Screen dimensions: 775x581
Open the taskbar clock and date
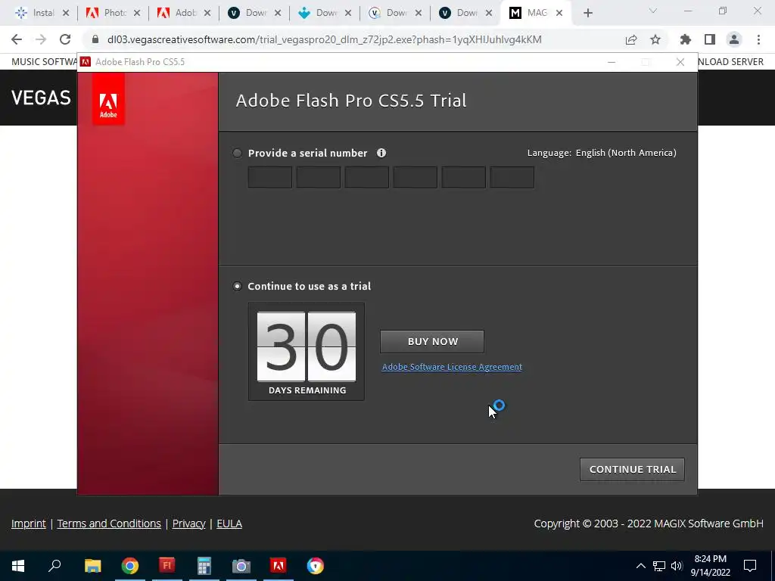click(710, 566)
